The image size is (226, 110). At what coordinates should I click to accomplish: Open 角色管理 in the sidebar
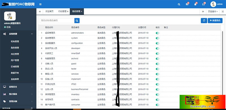click(x=15, y=48)
